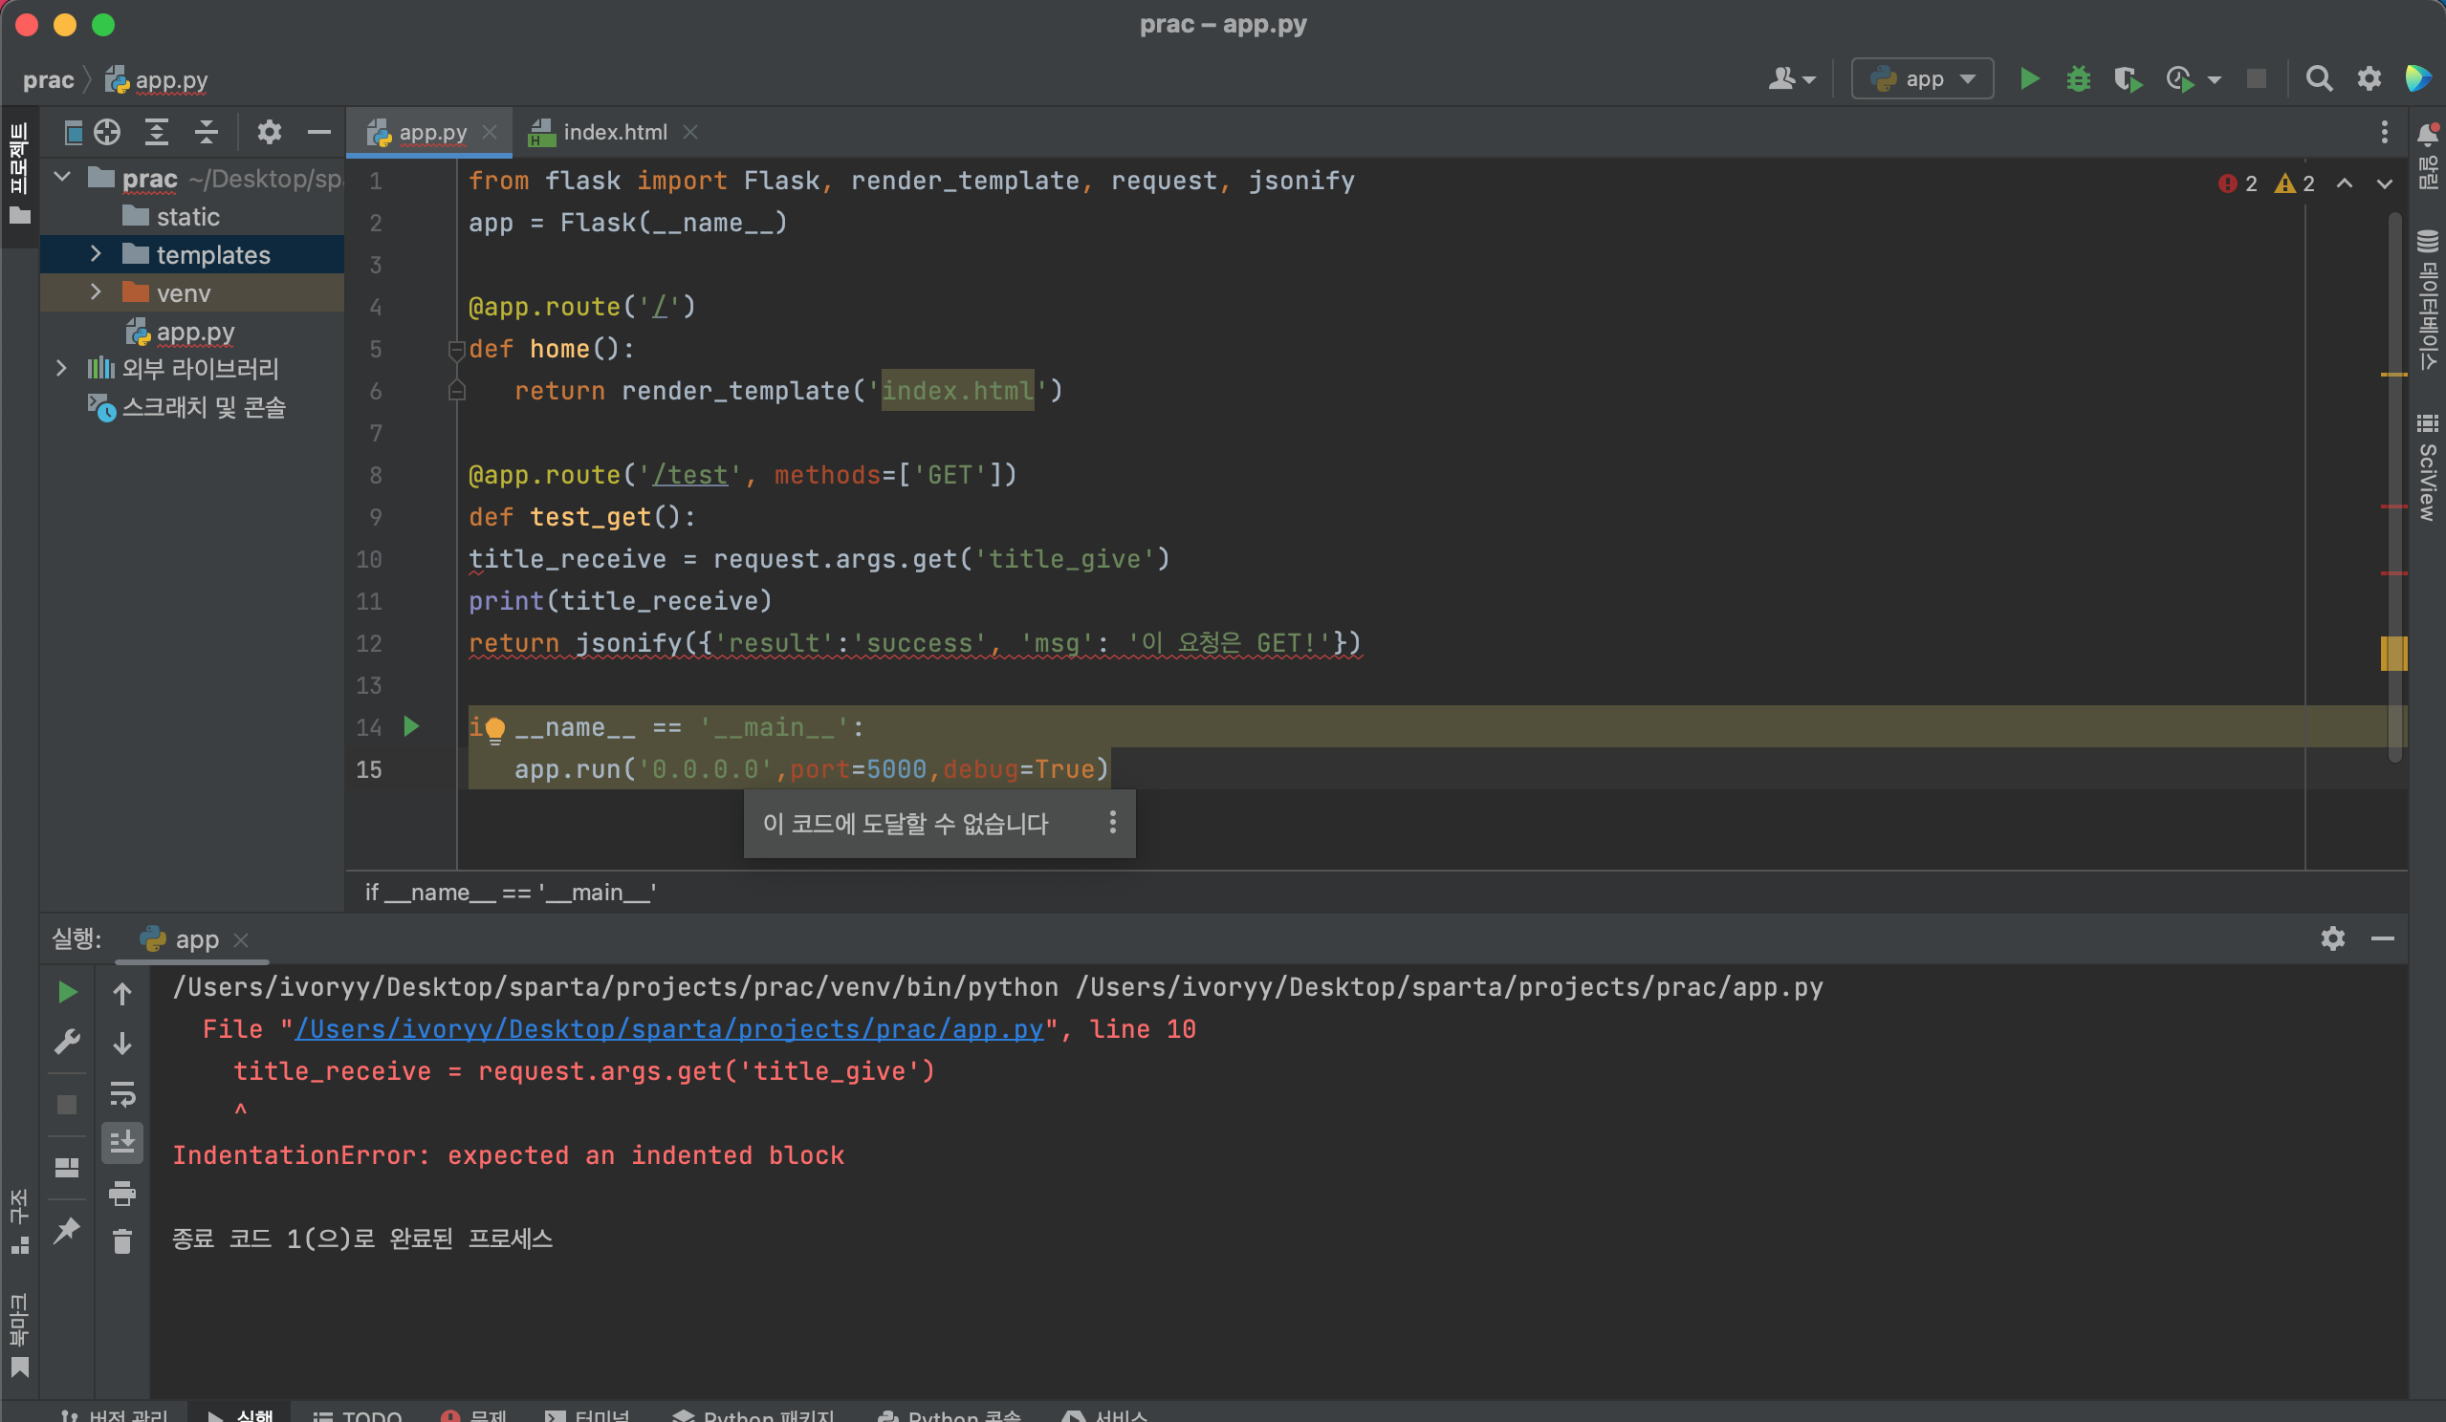Go to next highlighted error arrow
The image size is (2446, 1422).
[2385, 183]
